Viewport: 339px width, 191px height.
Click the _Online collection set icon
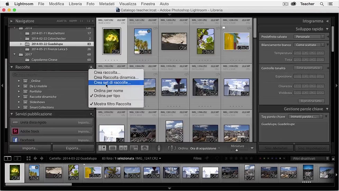click(25, 81)
